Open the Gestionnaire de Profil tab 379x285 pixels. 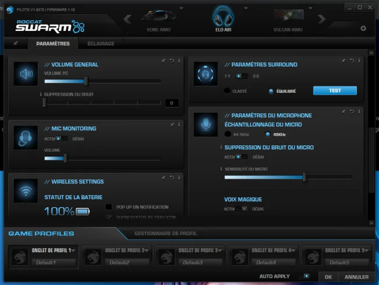(166, 234)
